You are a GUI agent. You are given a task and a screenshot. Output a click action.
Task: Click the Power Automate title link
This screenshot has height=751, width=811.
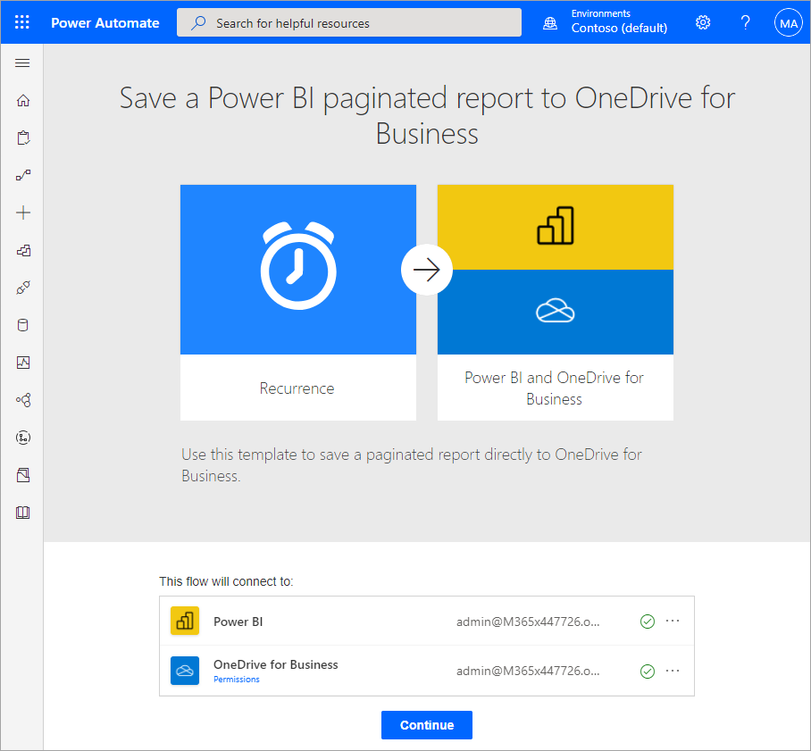pyautogui.click(x=105, y=22)
